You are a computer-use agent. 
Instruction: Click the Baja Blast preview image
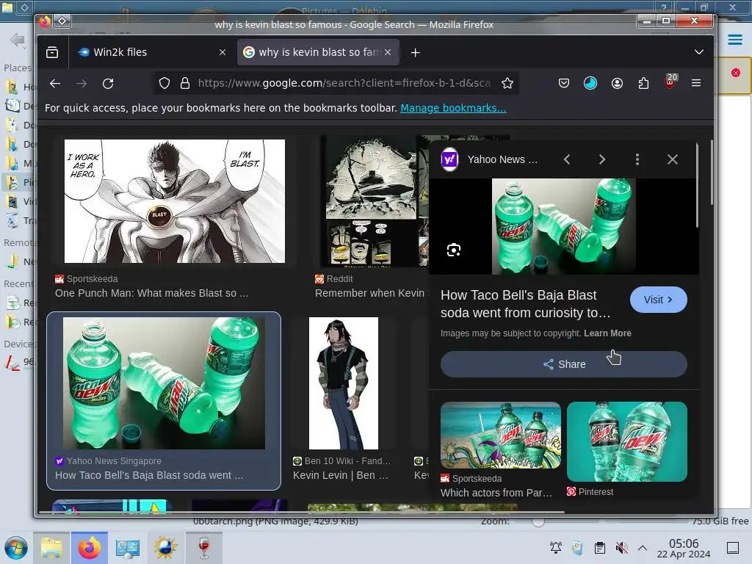[x=564, y=226]
